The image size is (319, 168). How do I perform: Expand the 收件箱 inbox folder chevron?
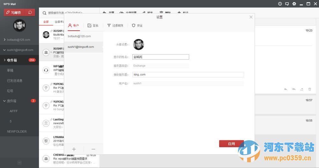point(4,60)
